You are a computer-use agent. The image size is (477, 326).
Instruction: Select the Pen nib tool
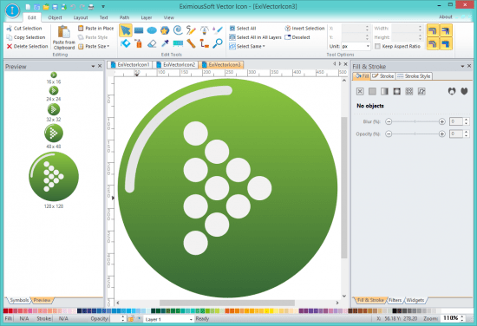pos(204,29)
